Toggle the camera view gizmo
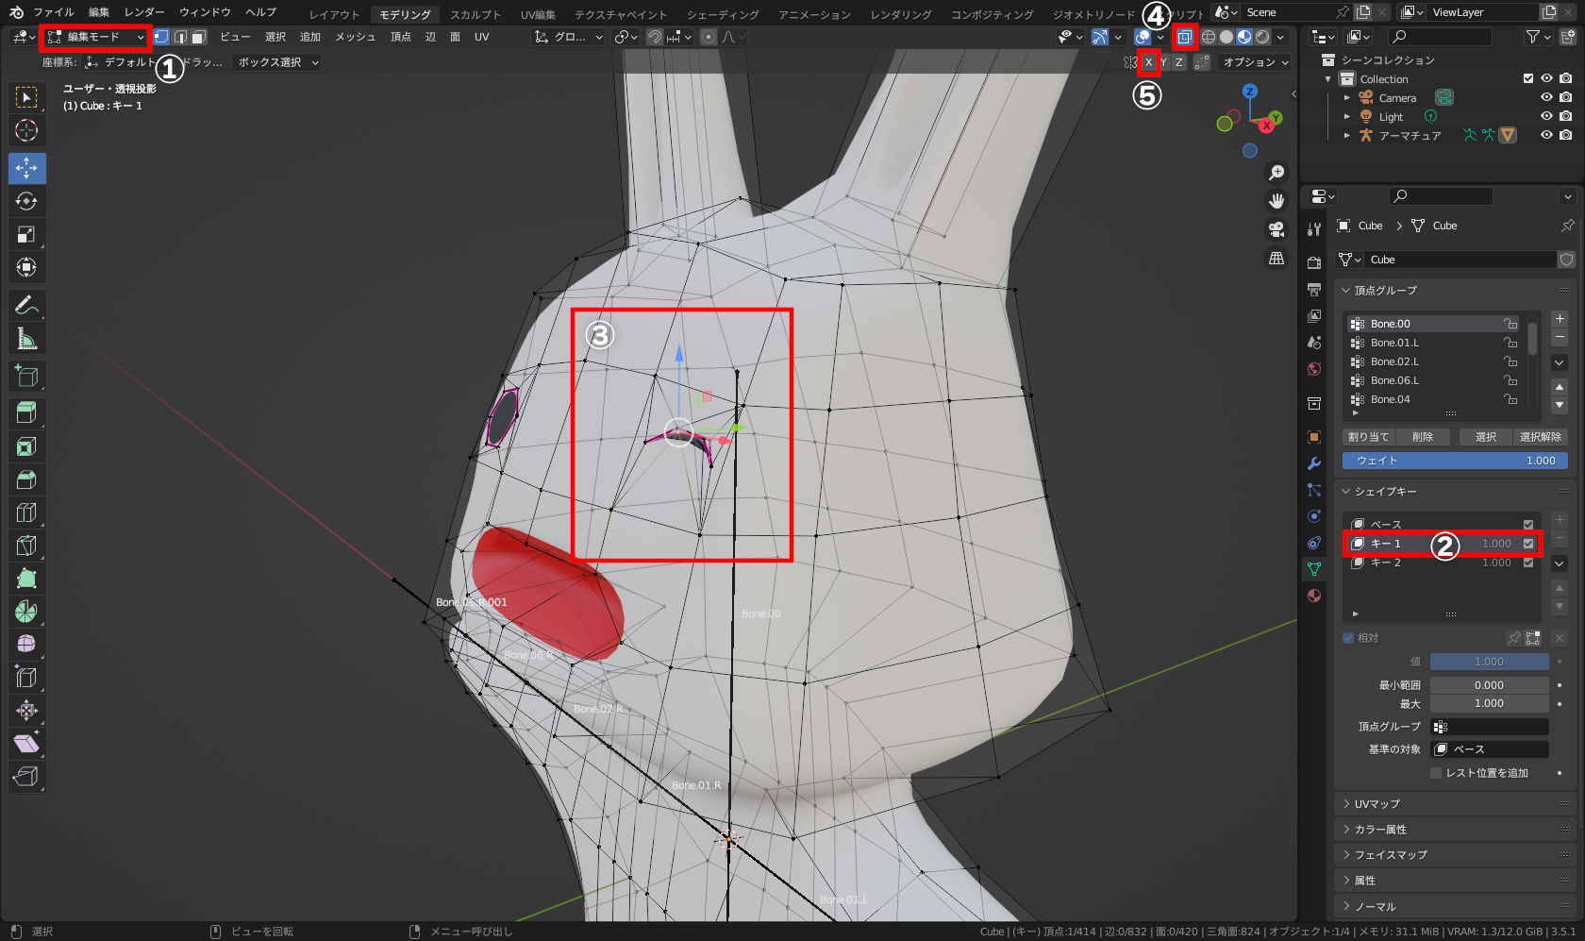This screenshot has width=1585, height=941. (x=1276, y=229)
